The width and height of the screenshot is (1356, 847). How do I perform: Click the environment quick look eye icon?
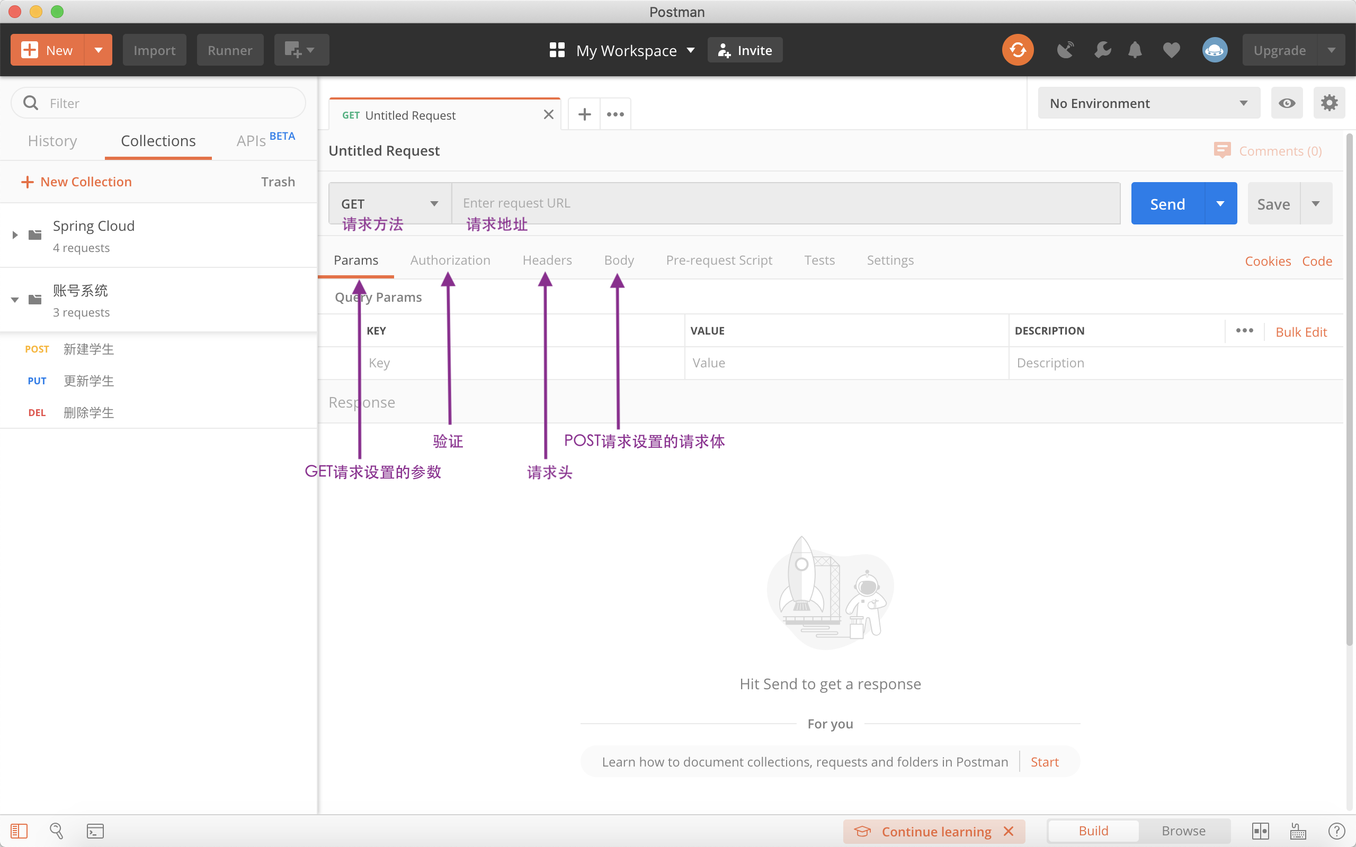click(1287, 103)
